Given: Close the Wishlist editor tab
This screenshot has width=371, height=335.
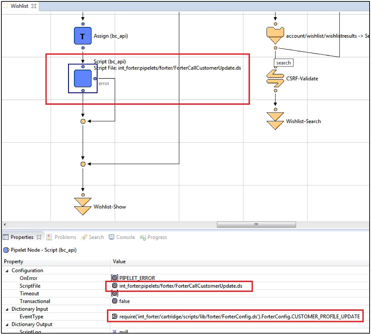Looking at the screenshot, I should coord(34,6).
